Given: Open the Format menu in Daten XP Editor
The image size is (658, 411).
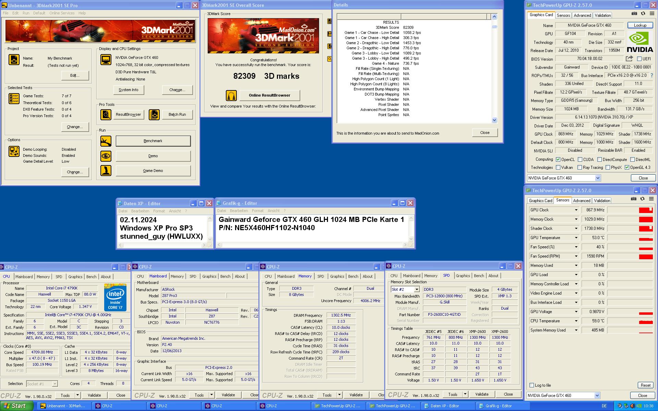Looking at the screenshot, I should coord(159,211).
